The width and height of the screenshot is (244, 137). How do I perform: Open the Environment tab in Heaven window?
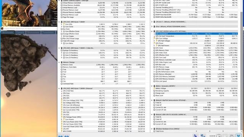34,32
